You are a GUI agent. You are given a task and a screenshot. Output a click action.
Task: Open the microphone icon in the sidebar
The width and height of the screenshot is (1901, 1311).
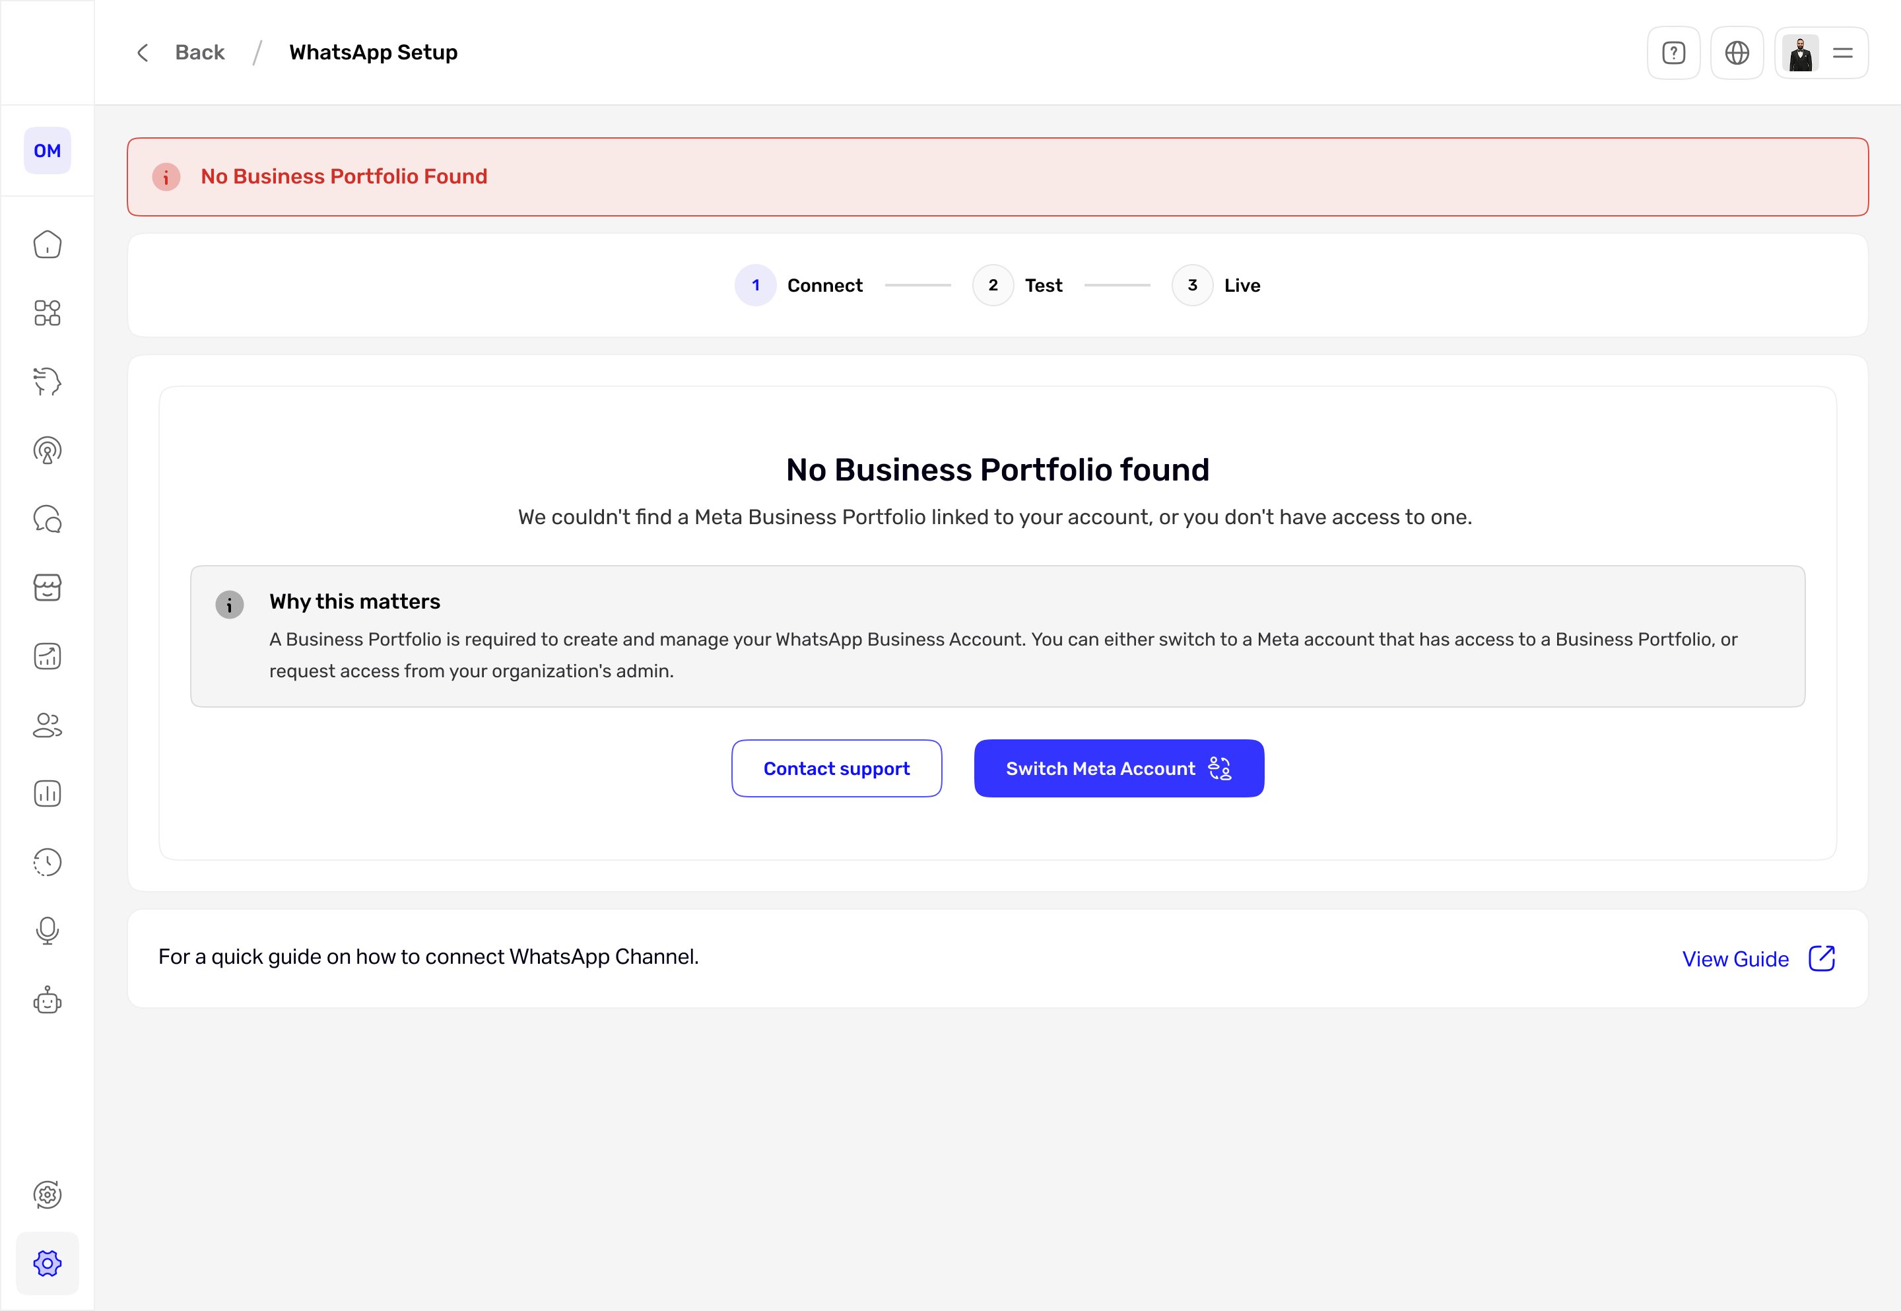[47, 931]
